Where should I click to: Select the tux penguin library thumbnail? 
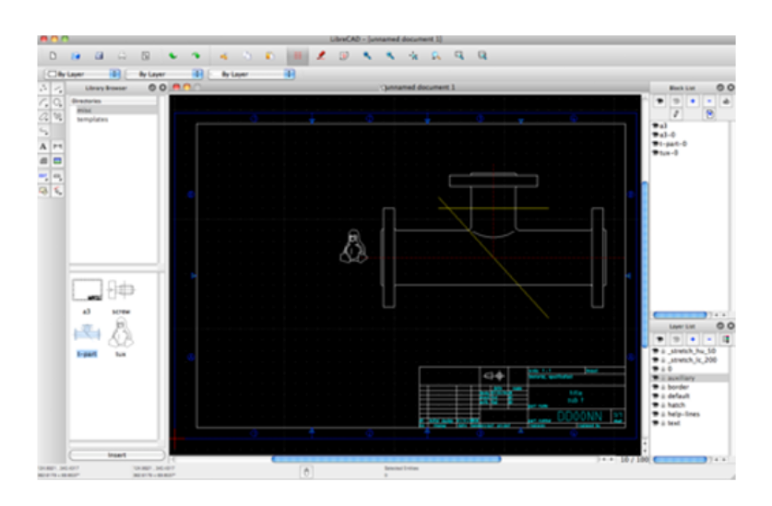pos(121,334)
